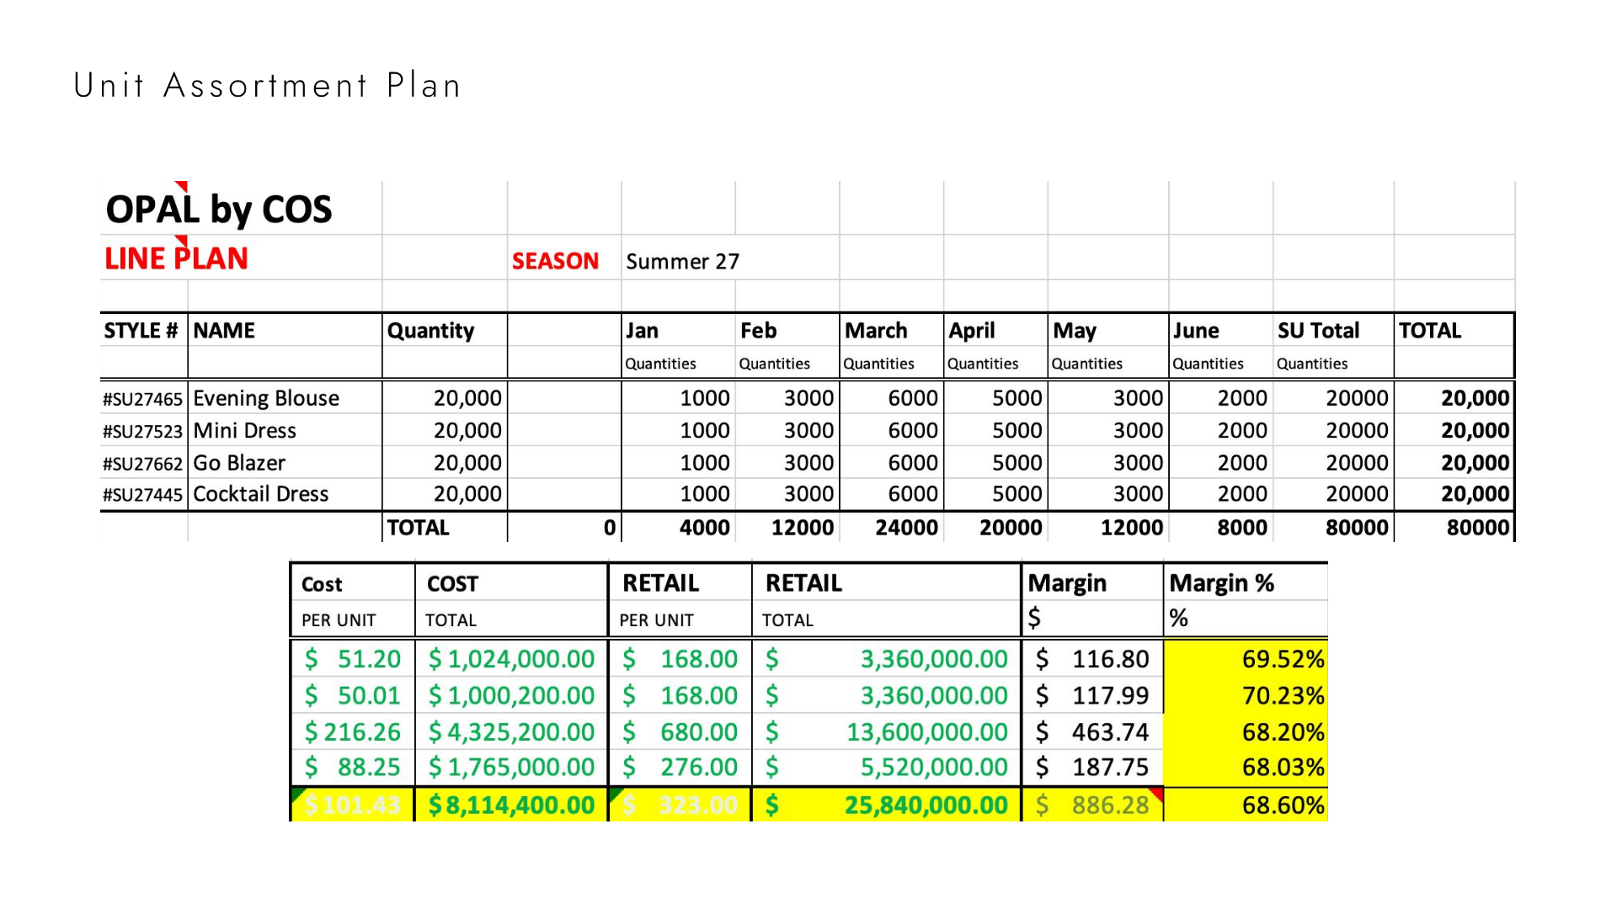
Task: Select the 'STYLE #' column header
Action: click(141, 330)
